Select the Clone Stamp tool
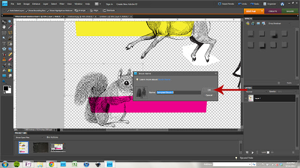This screenshot has height=168, width=300. pyautogui.click(x=4, y=60)
